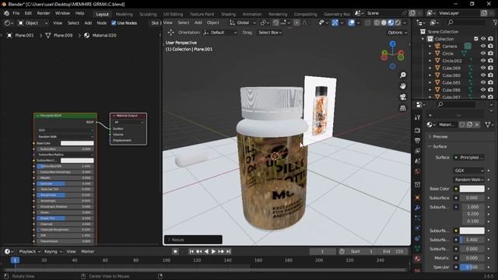Click Roughness slider in Principled BSDF node
The height and width of the screenshot is (280, 498).
pos(65,195)
